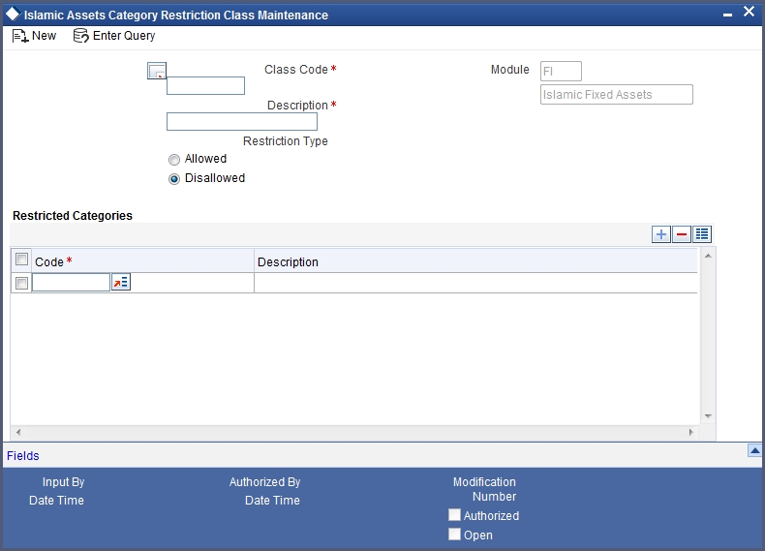This screenshot has height=551, width=765.
Task: Click the Restriction Type label
Action: (x=286, y=141)
